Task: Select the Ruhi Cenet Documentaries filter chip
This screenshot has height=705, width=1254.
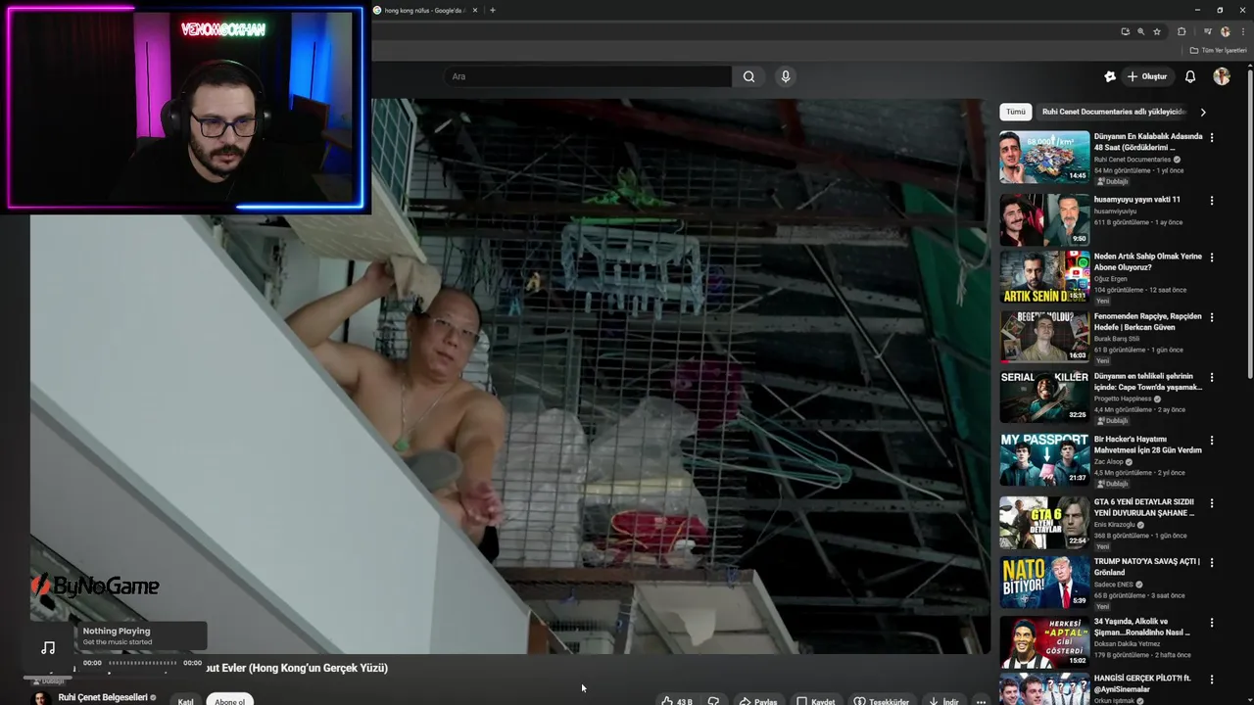Action: point(1114,112)
